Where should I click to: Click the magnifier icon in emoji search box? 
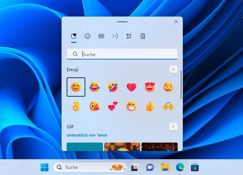coord(75,54)
